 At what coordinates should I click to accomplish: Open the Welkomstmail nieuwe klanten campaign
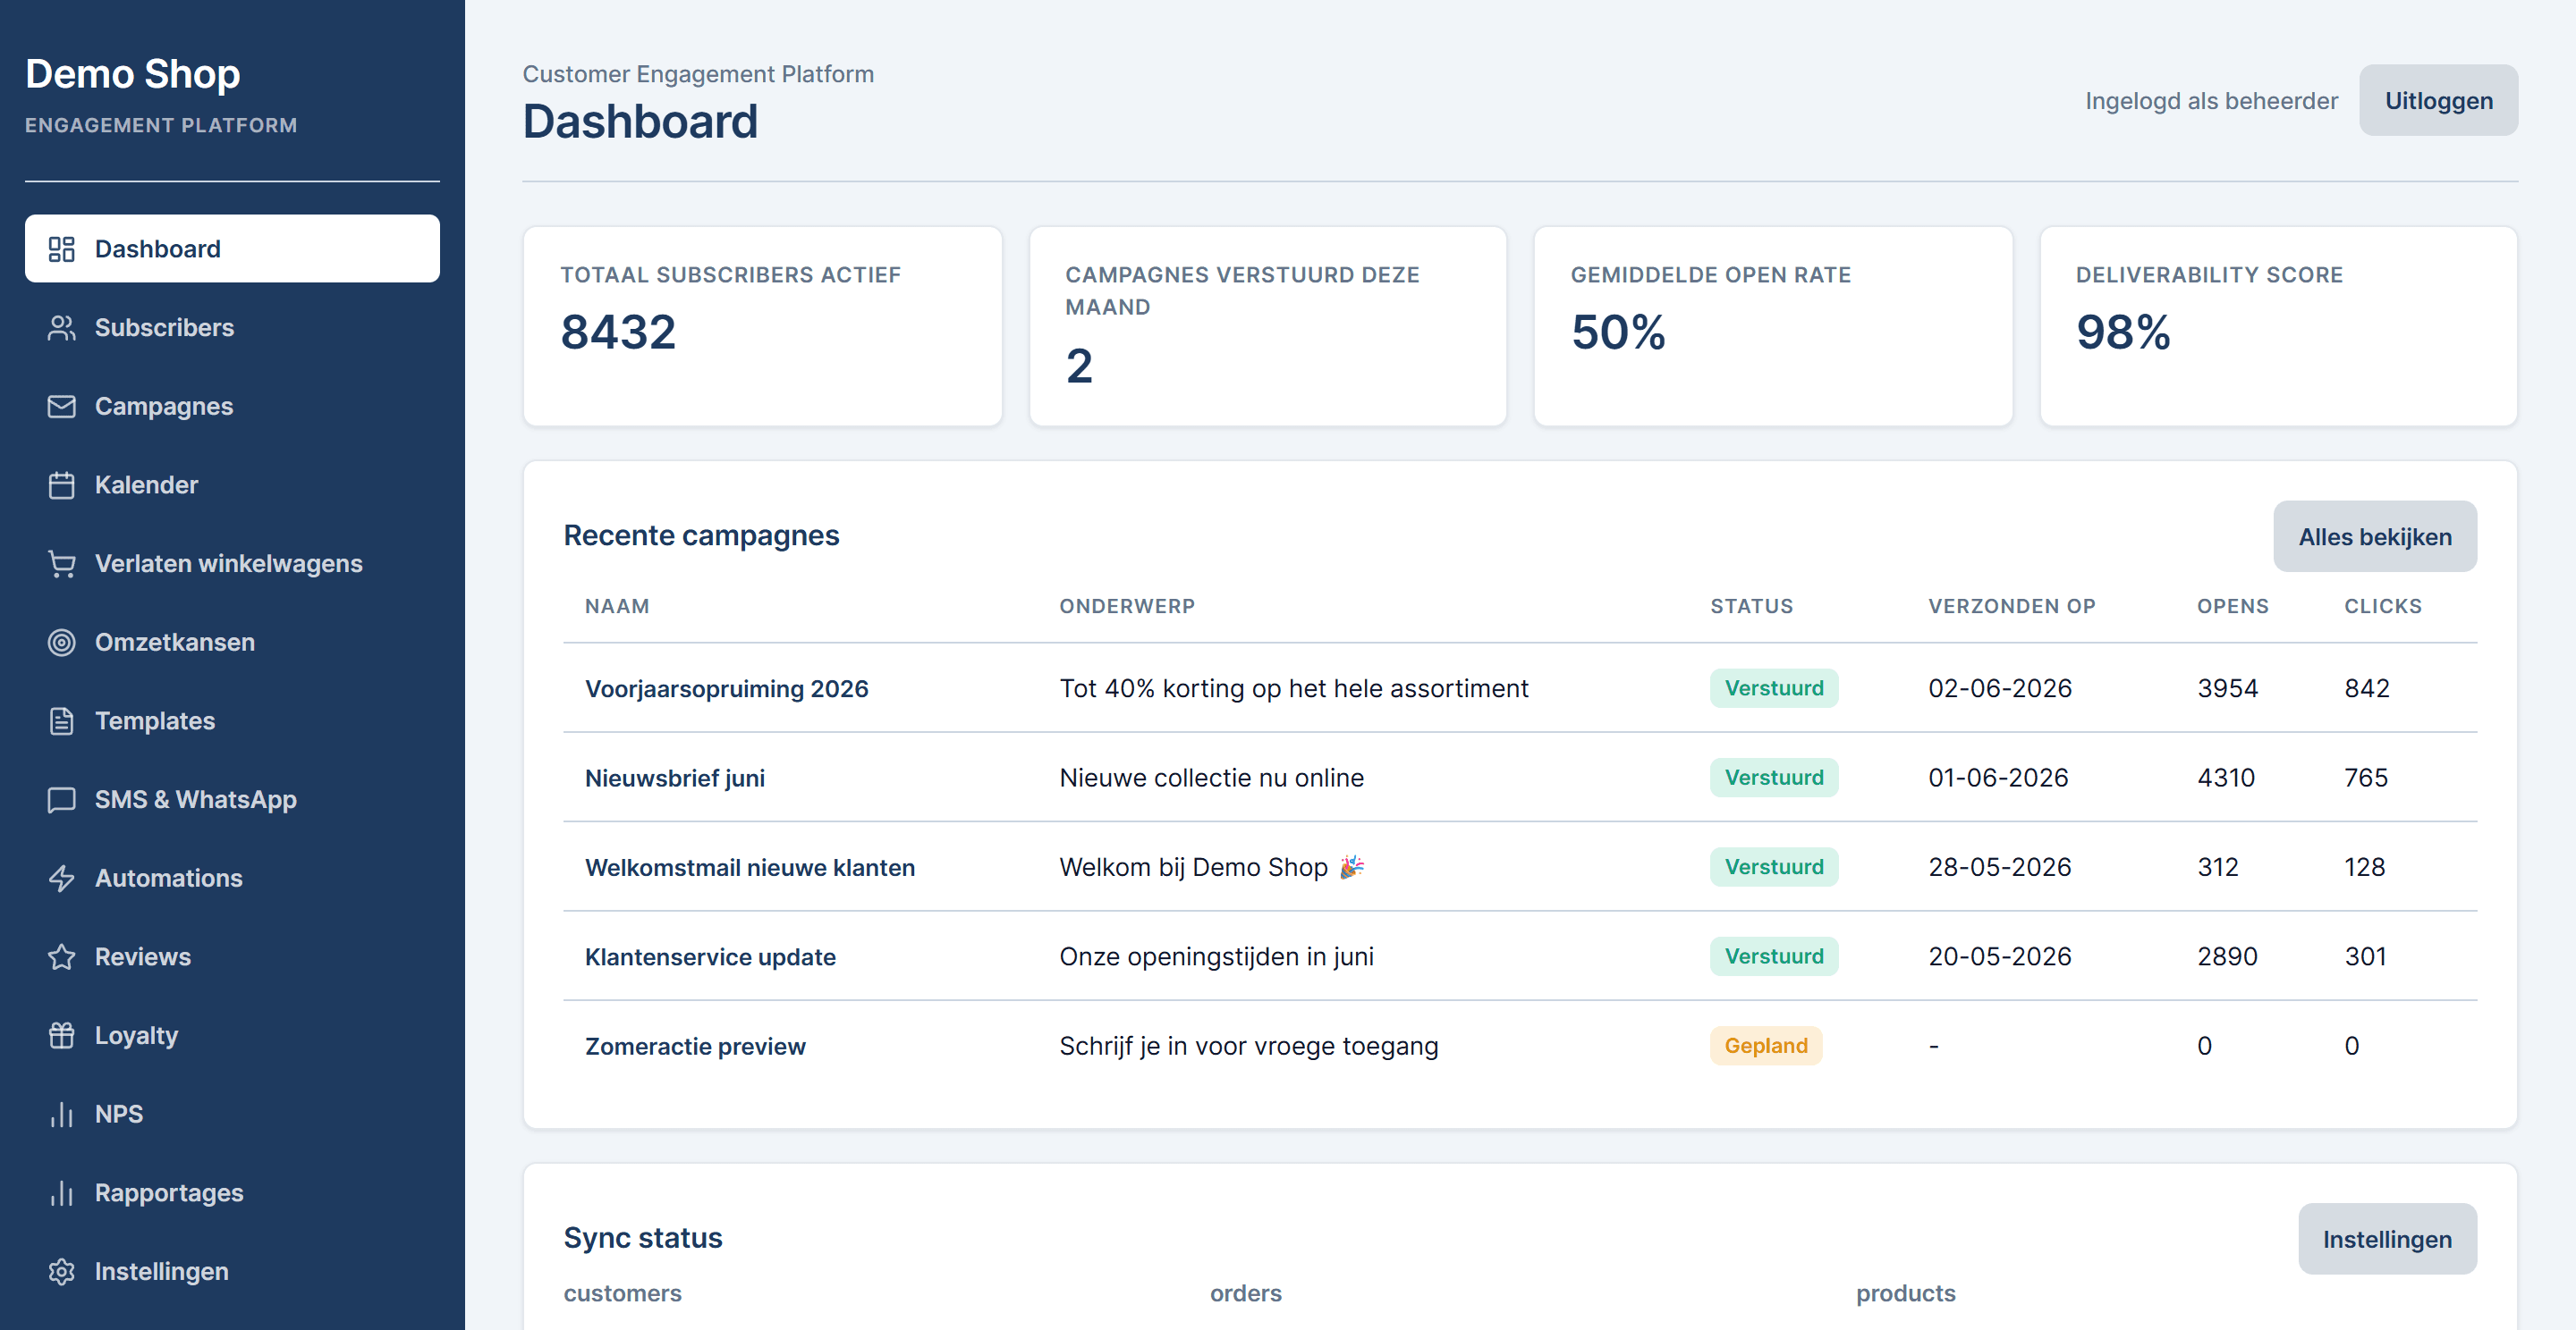tap(749, 867)
